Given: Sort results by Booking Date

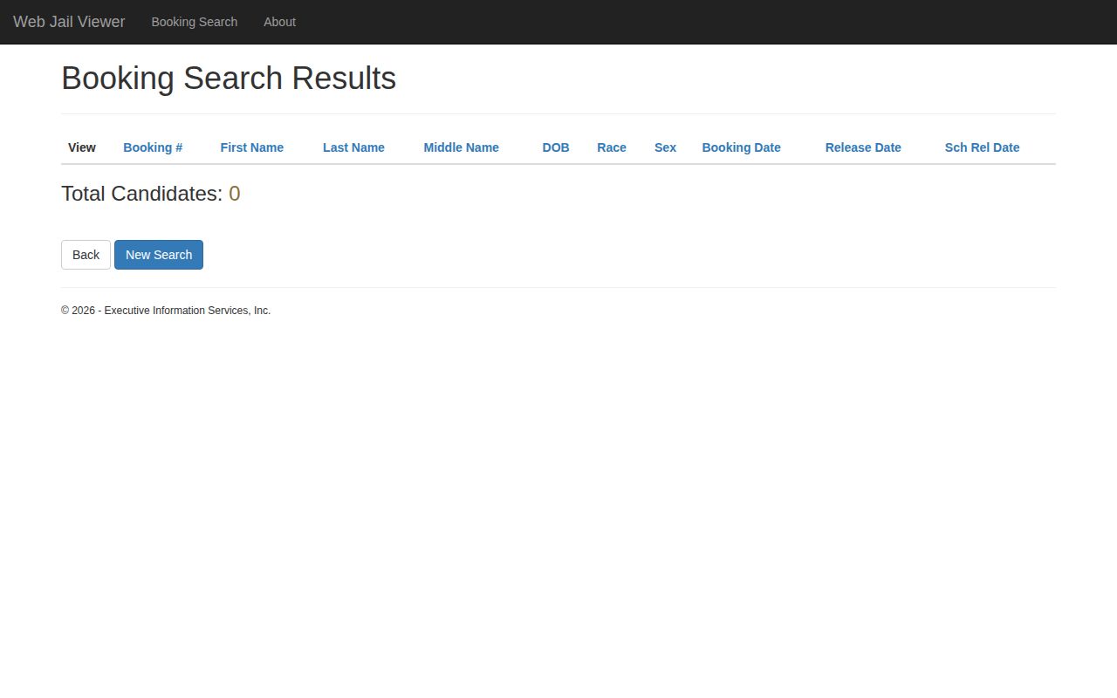Looking at the screenshot, I should [x=742, y=147].
